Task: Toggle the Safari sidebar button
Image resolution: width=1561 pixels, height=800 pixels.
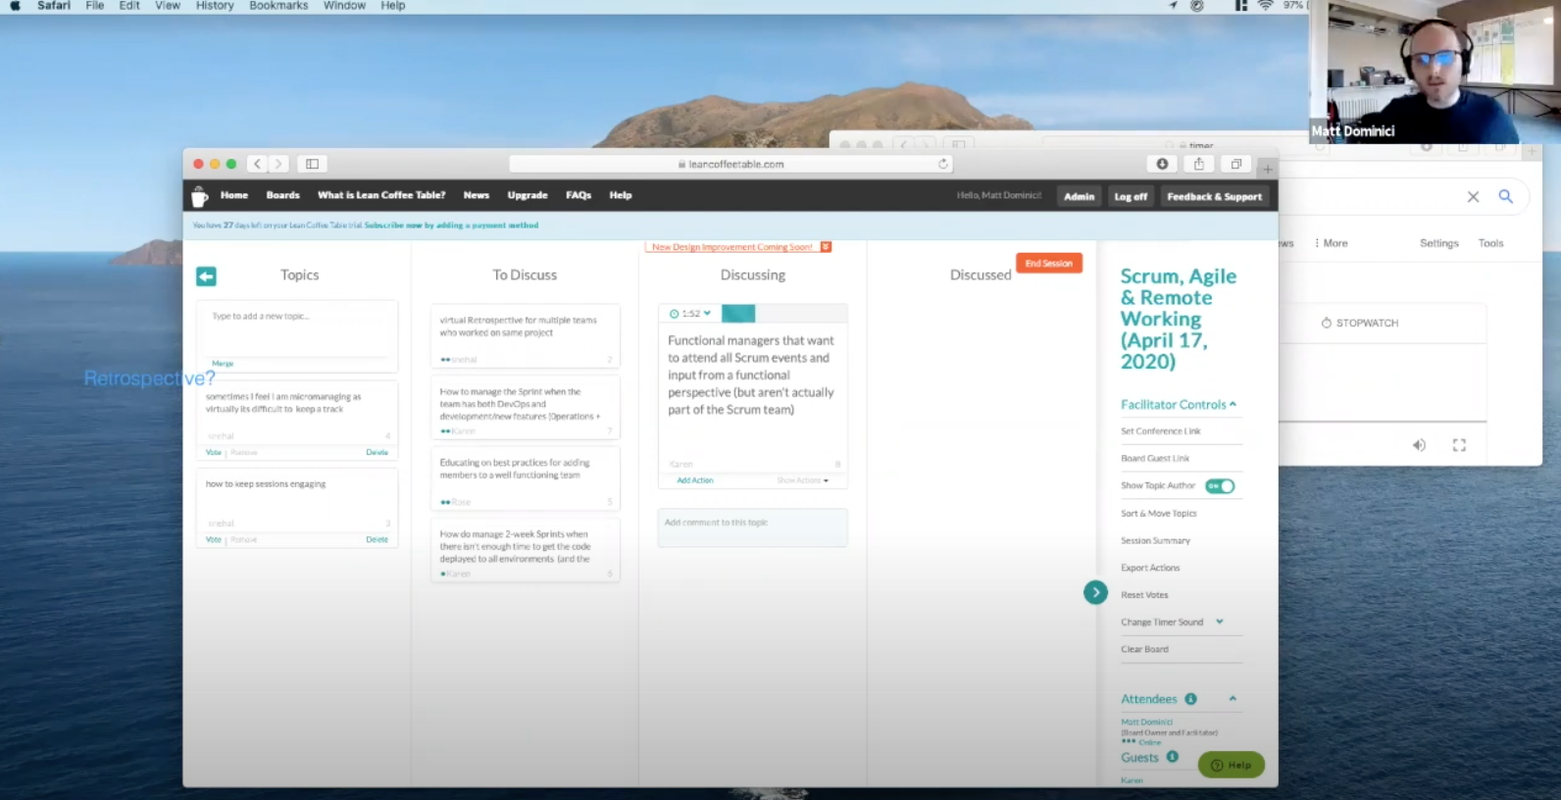Action: pyautogui.click(x=312, y=164)
